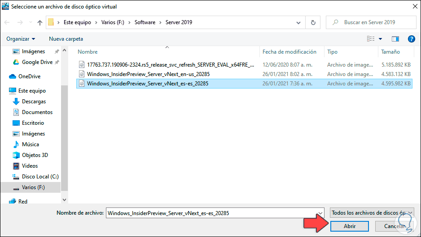This screenshot has height=237, width=421.
Task: Sort by Tamaño column header
Action: (390, 52)
